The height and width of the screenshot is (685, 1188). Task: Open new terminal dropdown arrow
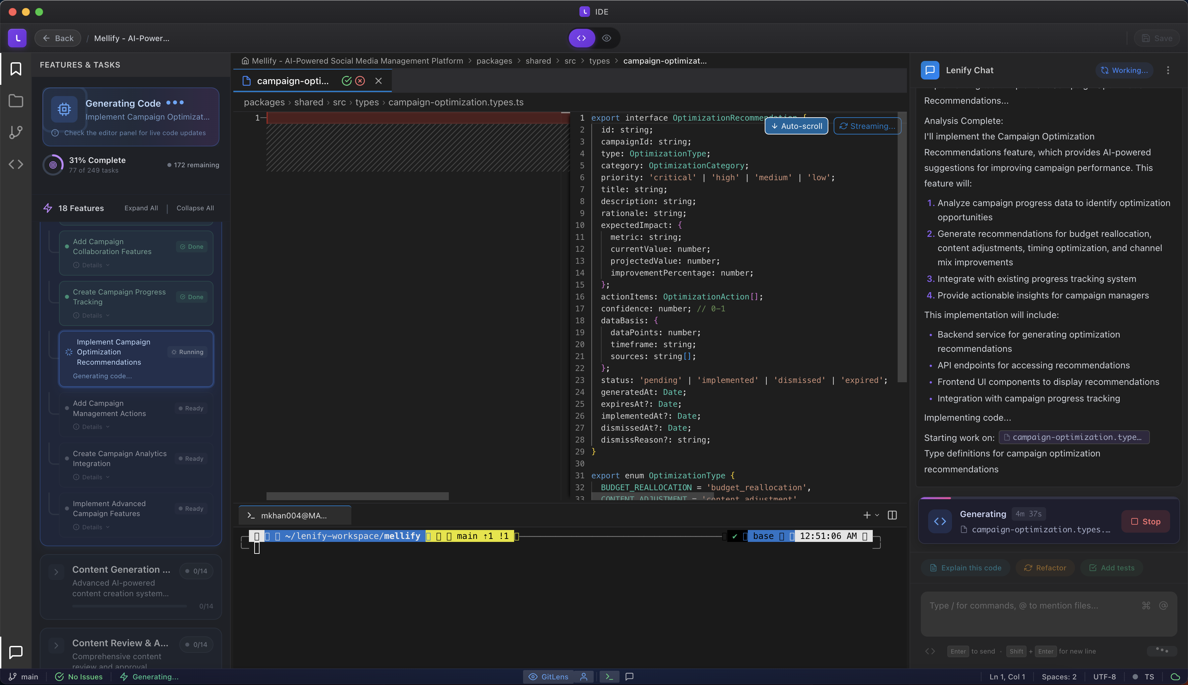[877, 515]
